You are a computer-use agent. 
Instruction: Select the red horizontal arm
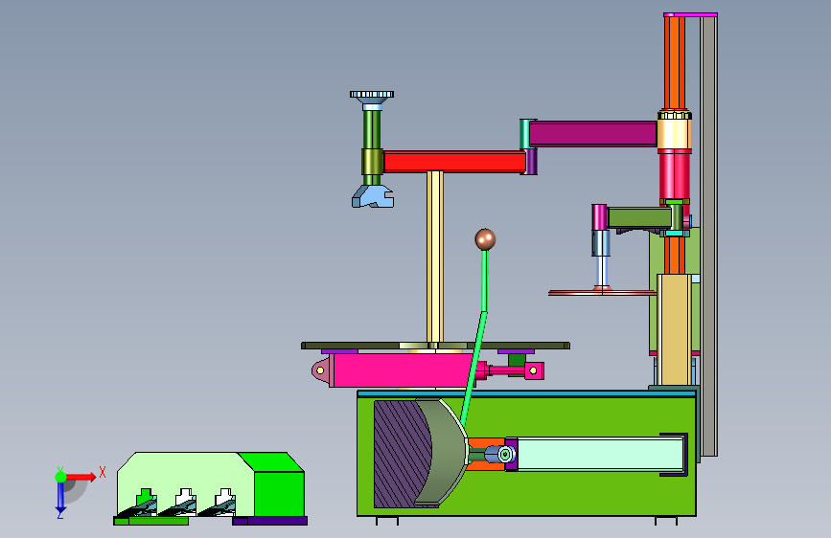point(454,162)
